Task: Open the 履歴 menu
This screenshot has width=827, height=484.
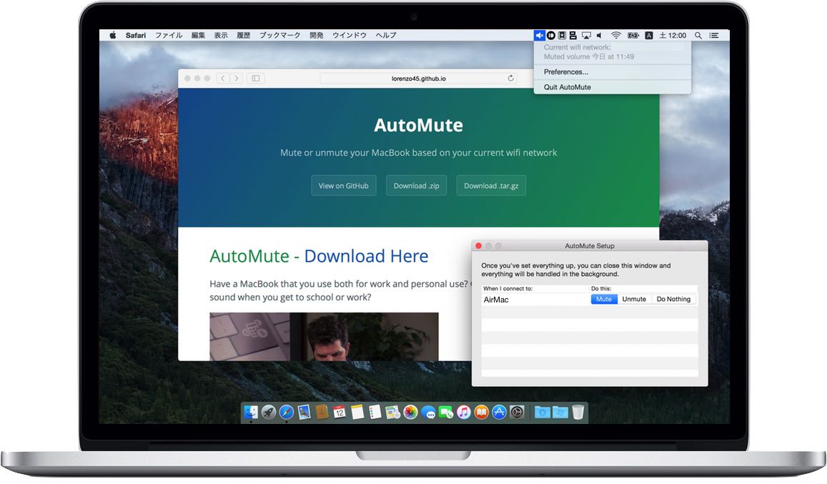Action: (x=243, y=35)
